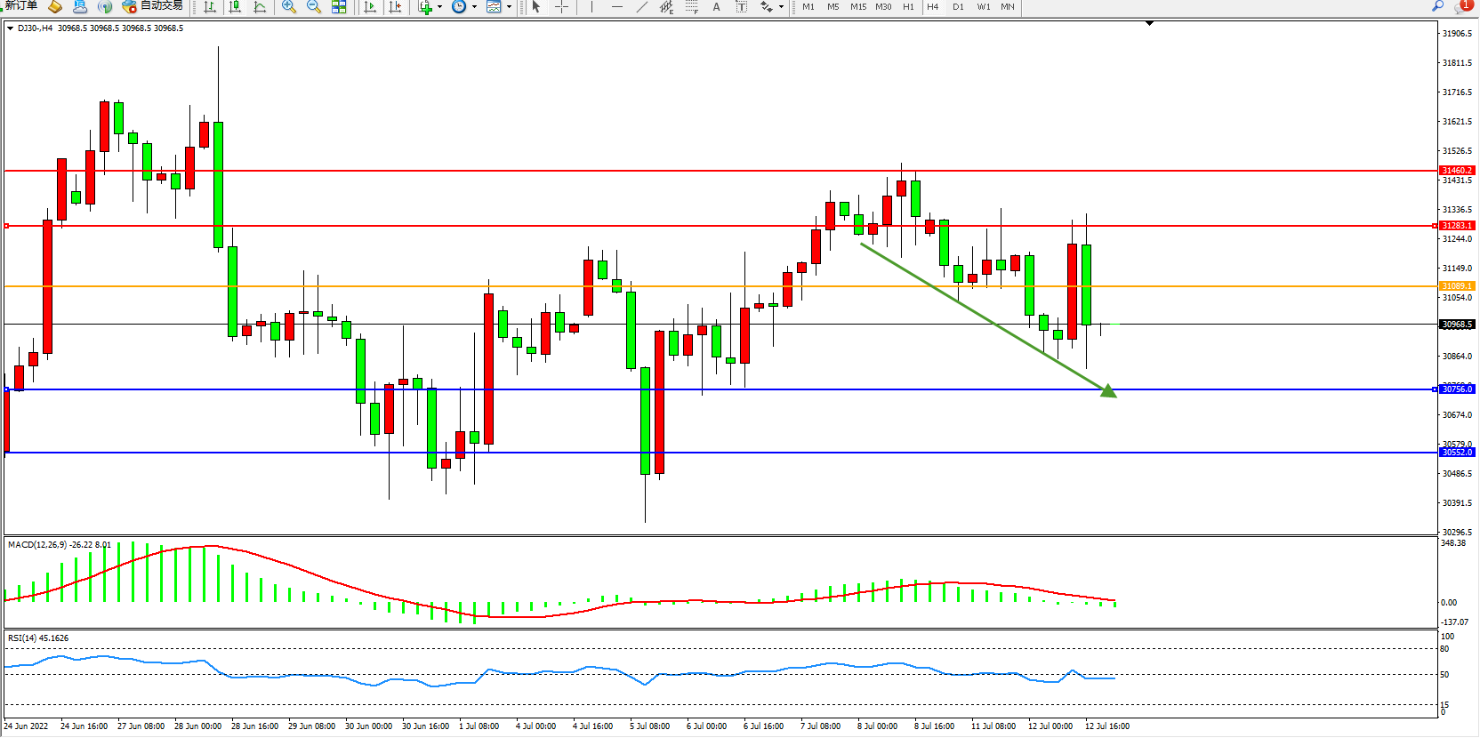Image resolution: width=1480 pixels, height=738 pixels.
Task: Open the notifications chat bubble
Action: [1463, 7]
